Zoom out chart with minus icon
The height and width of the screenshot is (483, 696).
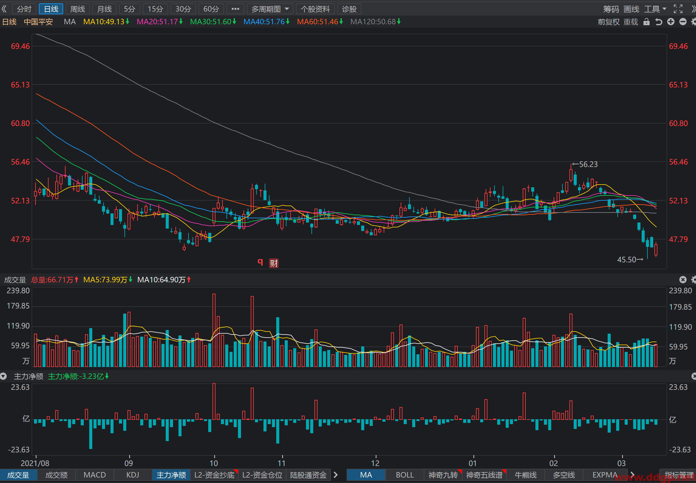click(x=683, y=22)
